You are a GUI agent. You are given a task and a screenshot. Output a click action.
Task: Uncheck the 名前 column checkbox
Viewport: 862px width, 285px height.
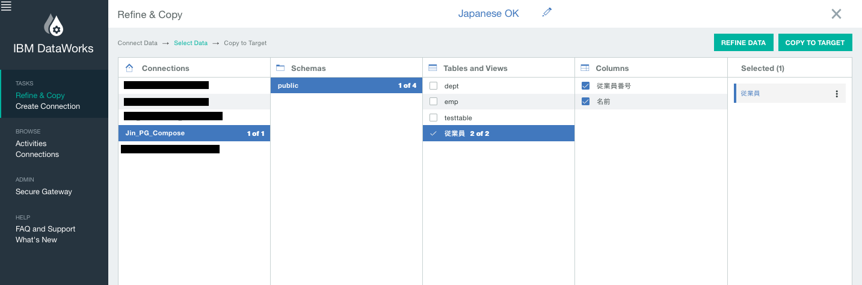(x=585, y=102)
